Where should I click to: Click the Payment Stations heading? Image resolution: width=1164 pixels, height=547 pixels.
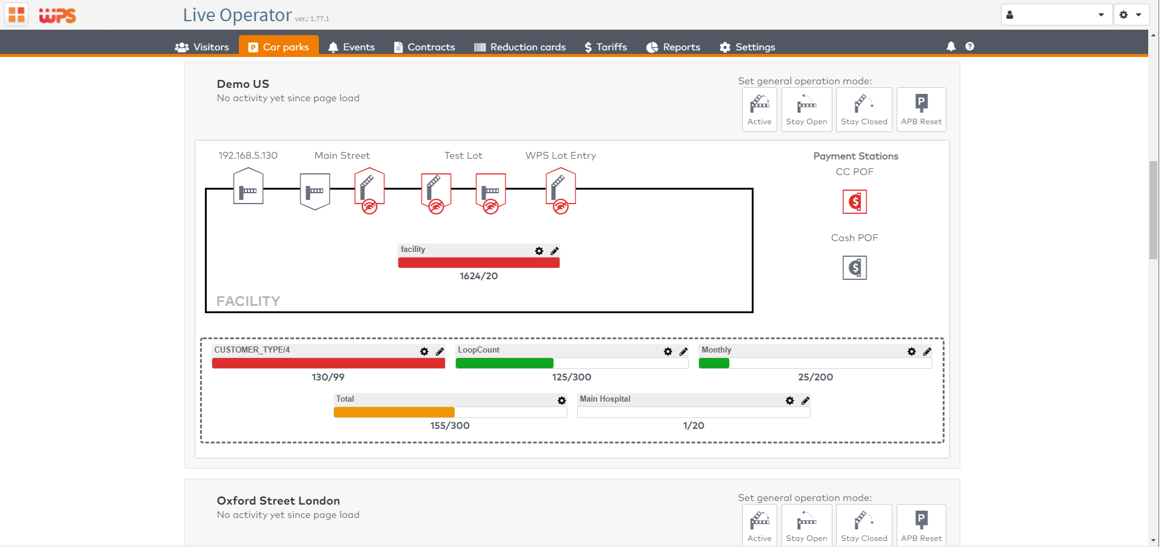855,156
